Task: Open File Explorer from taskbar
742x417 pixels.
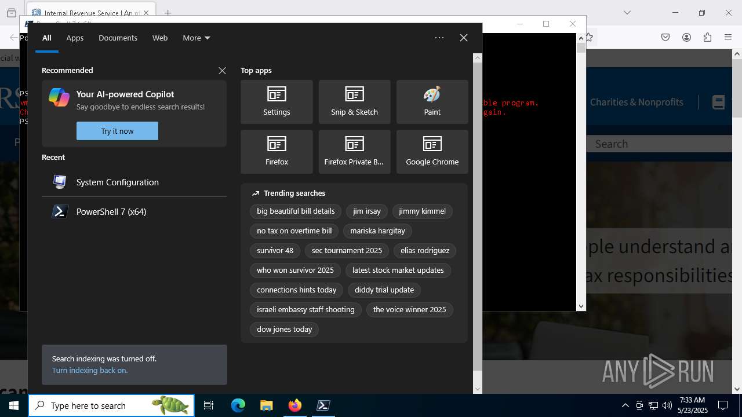Action: point(266,405)
